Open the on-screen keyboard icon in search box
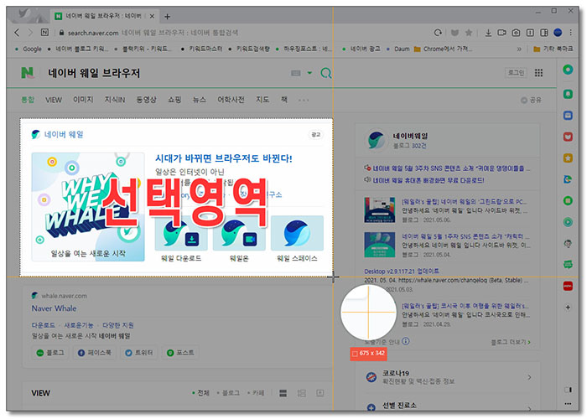 296,73
